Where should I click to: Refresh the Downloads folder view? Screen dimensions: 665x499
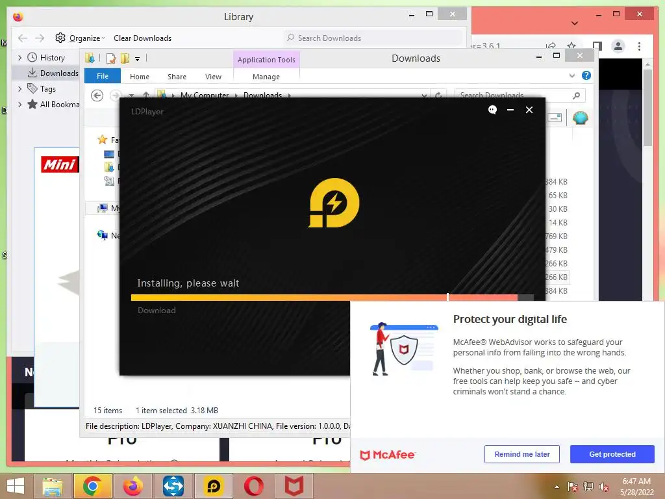(438, 95)
